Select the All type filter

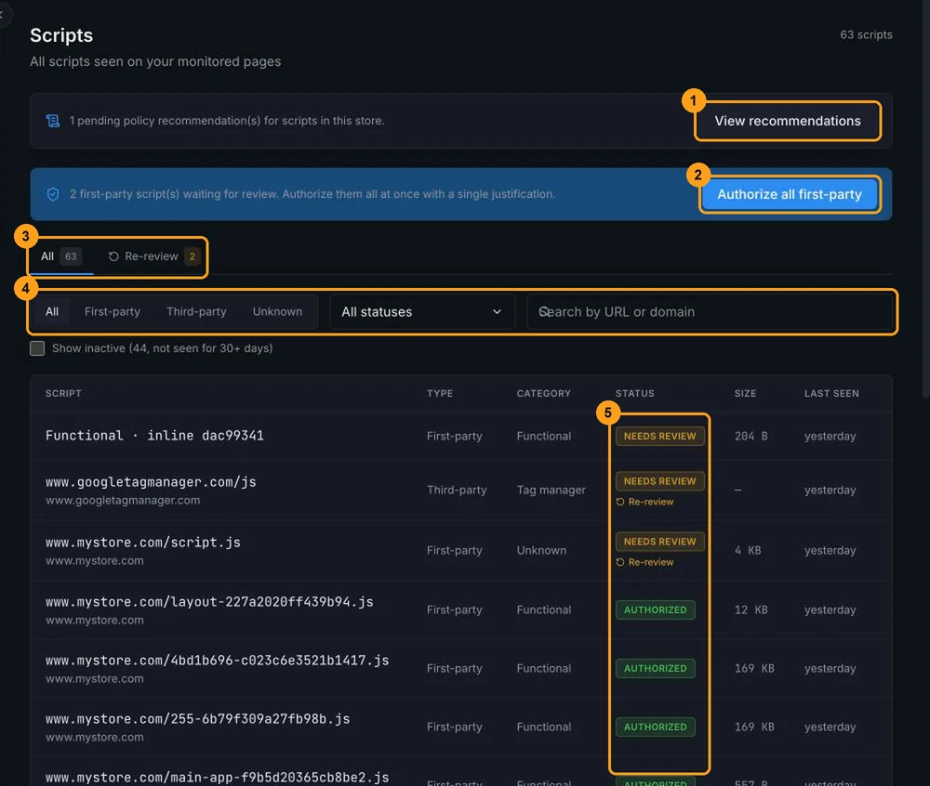(x=52, y=311)
